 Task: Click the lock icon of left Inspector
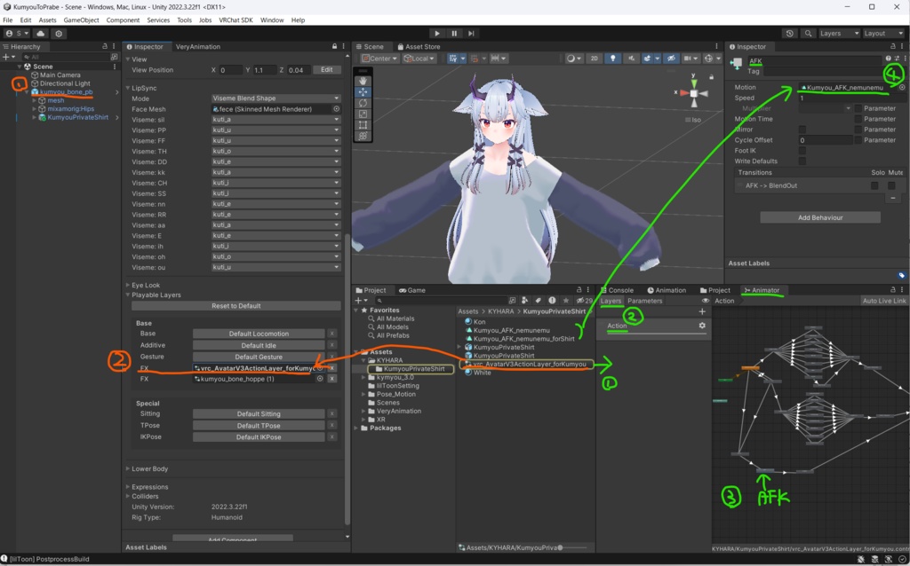pyautogui.click(x=334, y=46)
